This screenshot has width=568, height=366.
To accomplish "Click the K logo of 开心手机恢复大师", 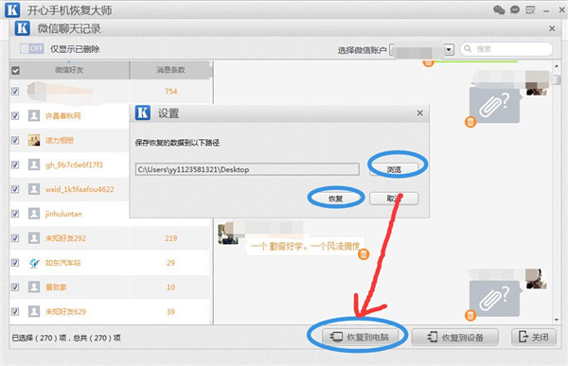I will click(12, 9).
